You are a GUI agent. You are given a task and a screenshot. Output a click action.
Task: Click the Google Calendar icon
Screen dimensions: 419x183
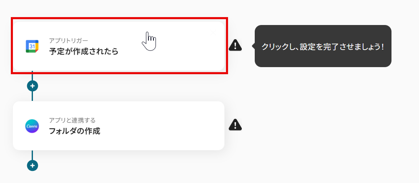(x=32, y=46)
